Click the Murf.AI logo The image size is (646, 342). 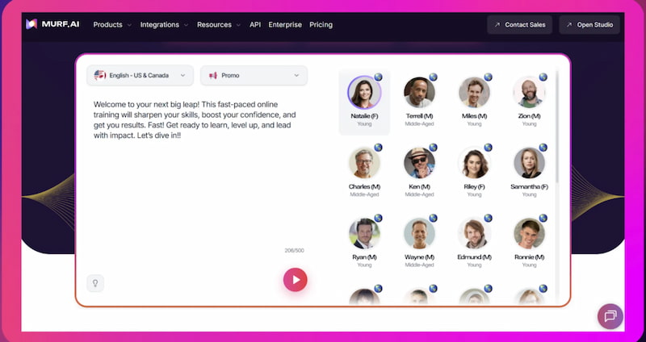coord(53,25)
